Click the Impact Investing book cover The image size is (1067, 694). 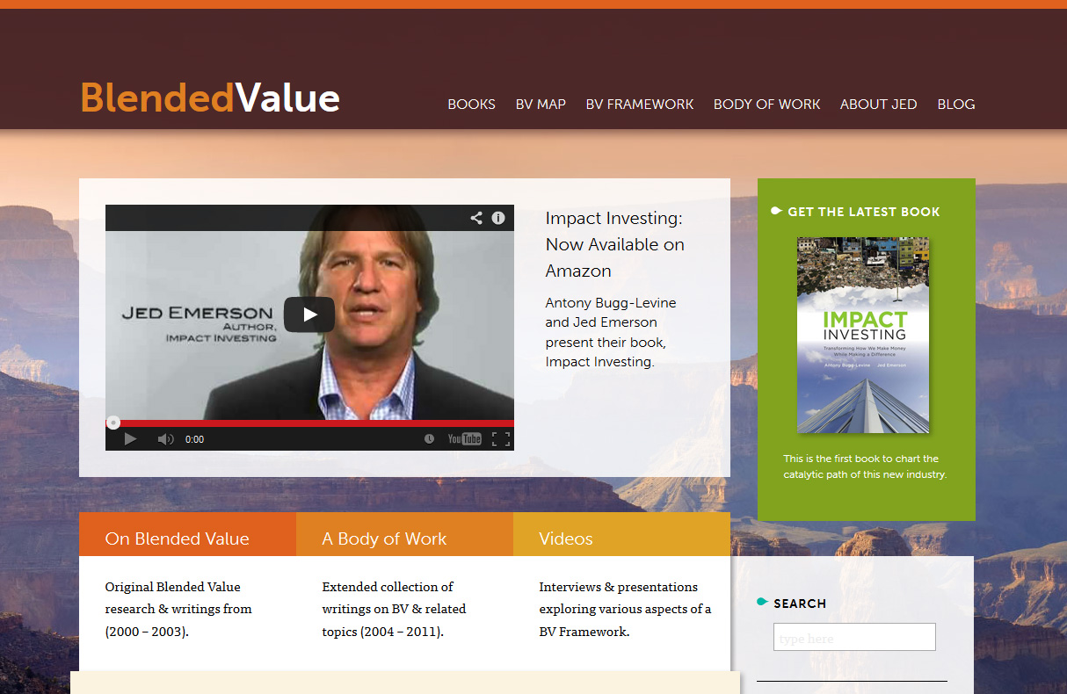863,335
